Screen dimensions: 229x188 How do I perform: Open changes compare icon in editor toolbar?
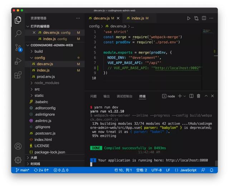196,18
